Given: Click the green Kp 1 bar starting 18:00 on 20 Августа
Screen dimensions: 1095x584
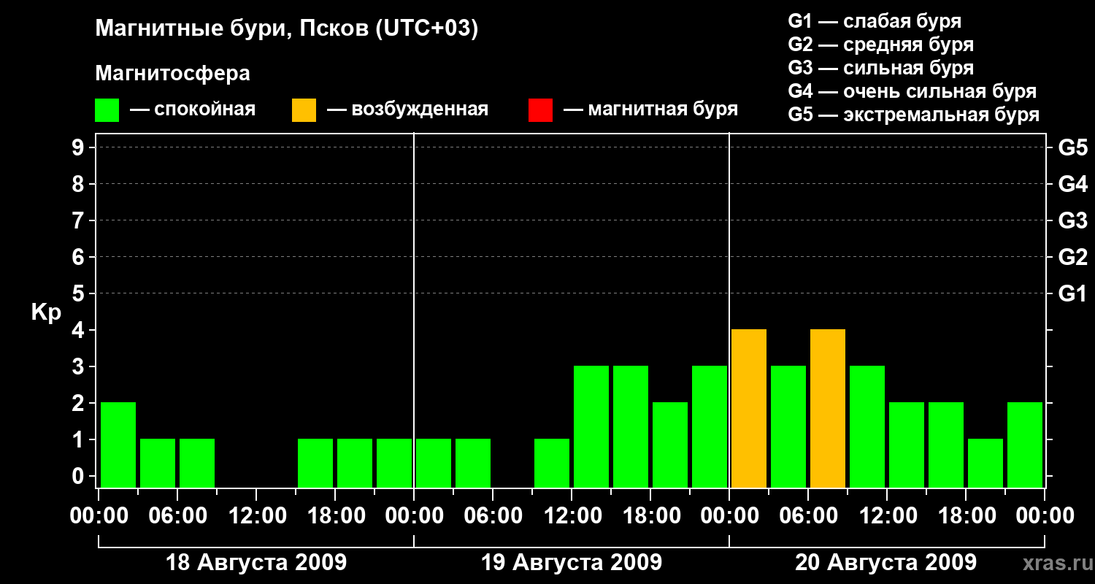Looking at the screenshot, I should coord(985,463).
